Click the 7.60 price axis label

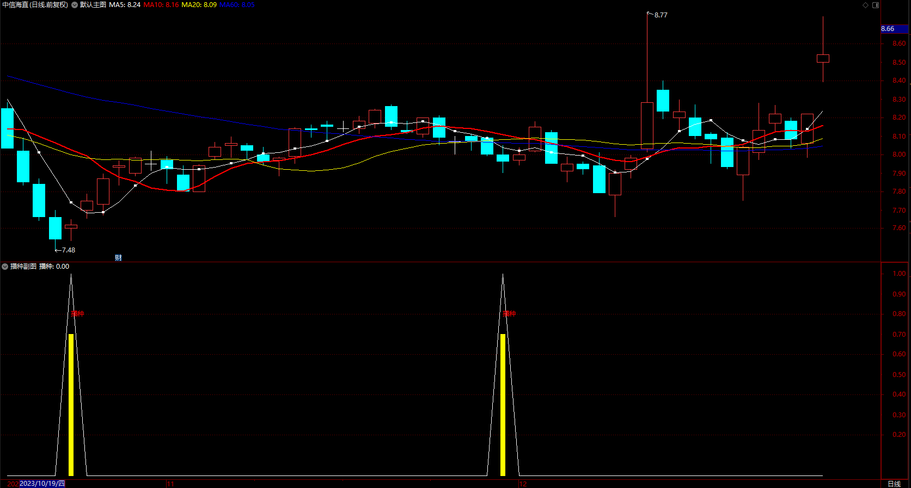(899, 228)
